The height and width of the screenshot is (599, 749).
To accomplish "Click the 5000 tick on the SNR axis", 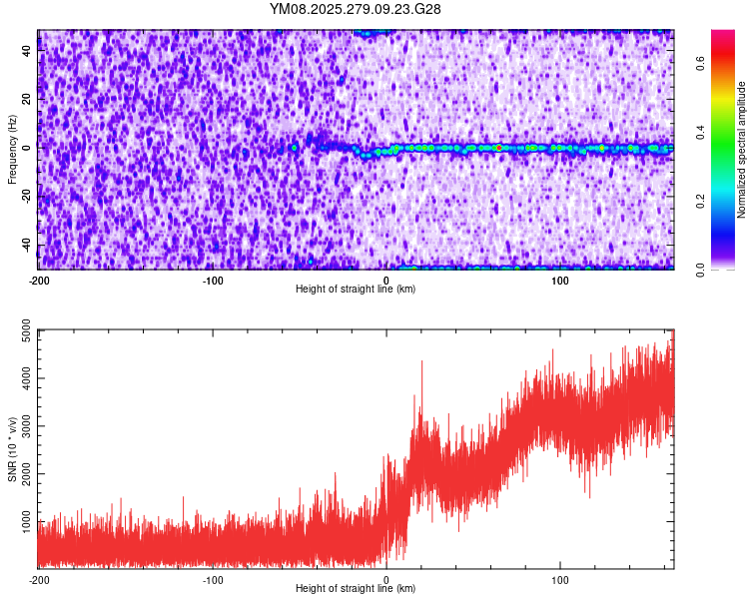I will pos(24,335).
